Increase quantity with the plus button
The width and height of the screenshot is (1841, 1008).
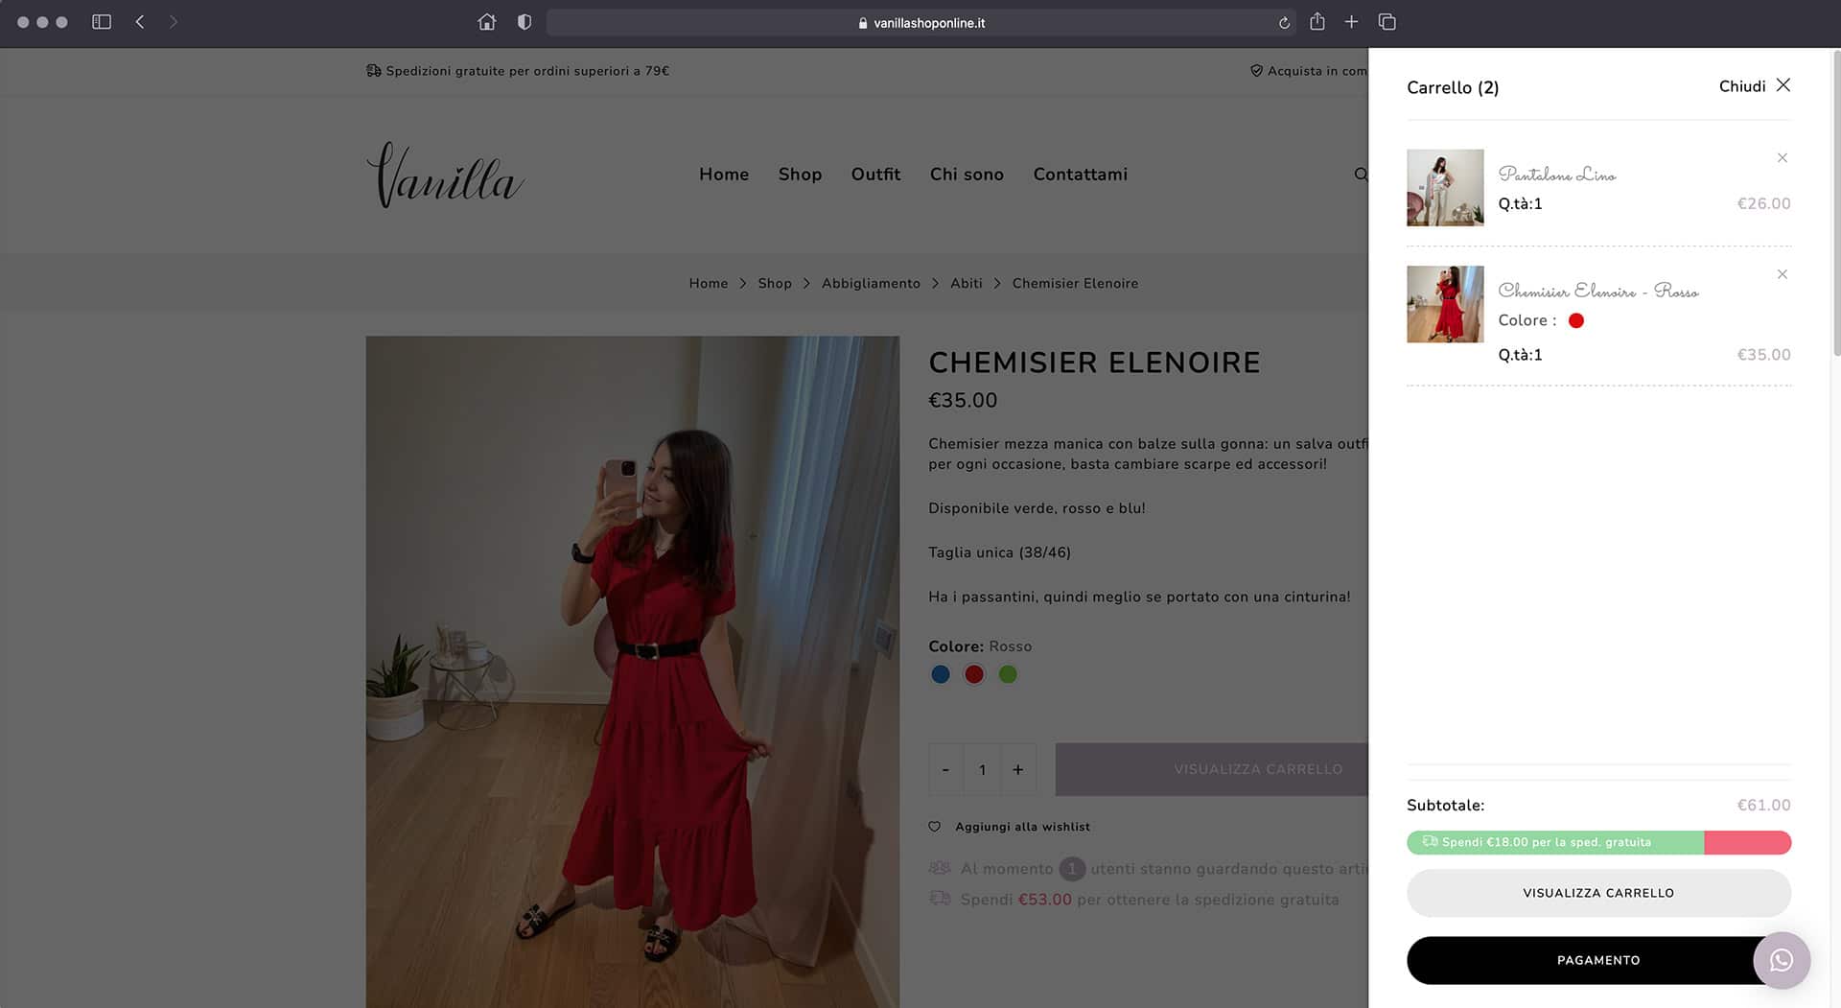tap(1018, 769)
